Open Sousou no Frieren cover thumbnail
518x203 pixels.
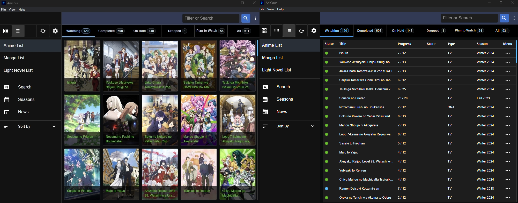pyautogui.click(x=82, y=120)
